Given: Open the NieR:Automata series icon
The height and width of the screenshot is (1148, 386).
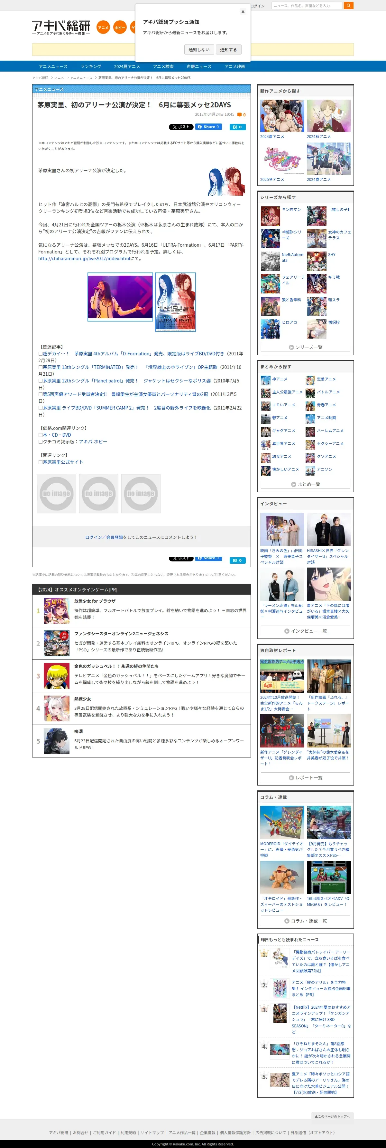Looking at the screenshot, I should click(x=271, y=262).
